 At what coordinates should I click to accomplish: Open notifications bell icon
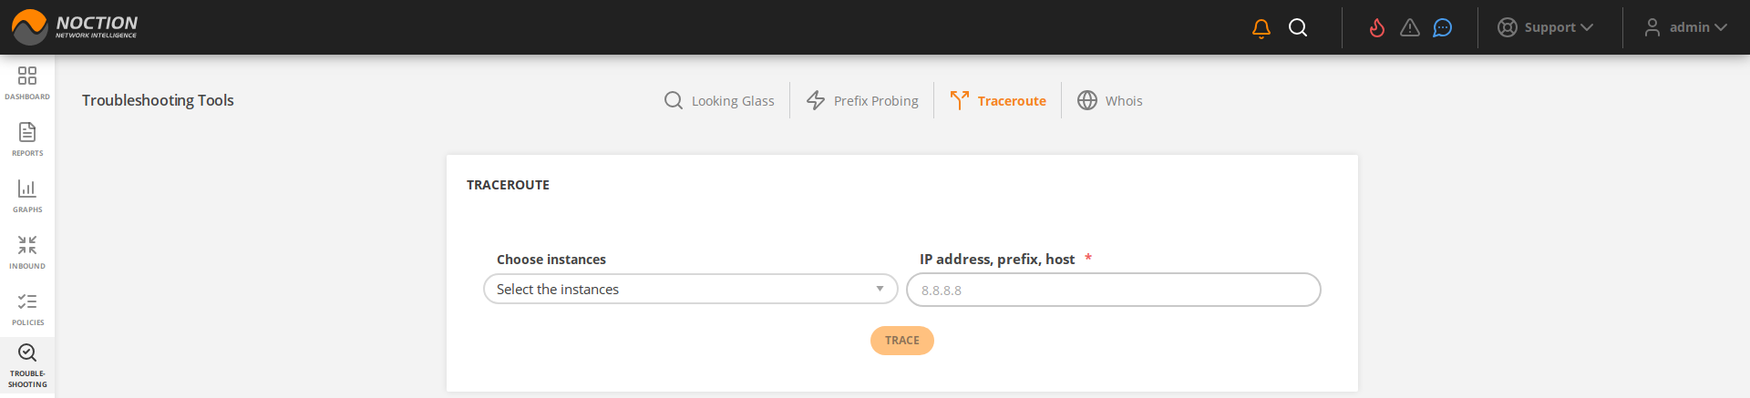[1261, 28]
